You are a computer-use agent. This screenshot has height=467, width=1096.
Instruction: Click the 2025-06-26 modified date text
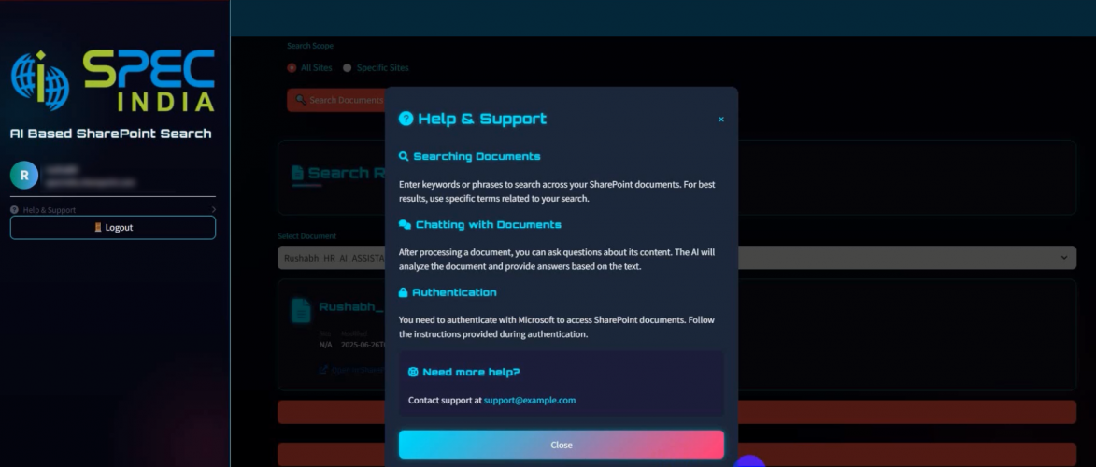pyautogui.click(x=363, y=345)
